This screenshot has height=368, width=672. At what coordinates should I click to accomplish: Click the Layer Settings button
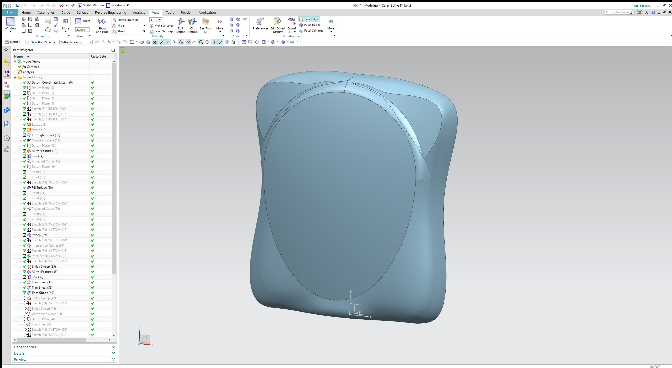(161, 31)
